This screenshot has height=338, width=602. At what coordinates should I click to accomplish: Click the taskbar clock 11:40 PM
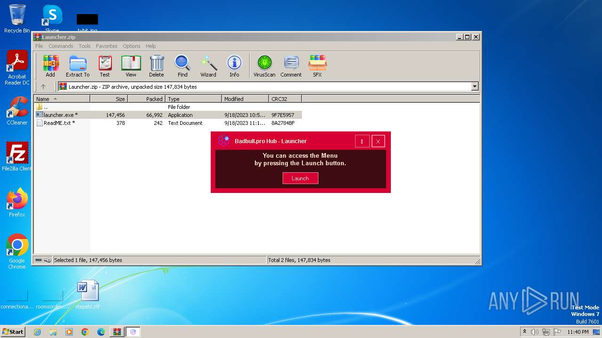point(578,332)
